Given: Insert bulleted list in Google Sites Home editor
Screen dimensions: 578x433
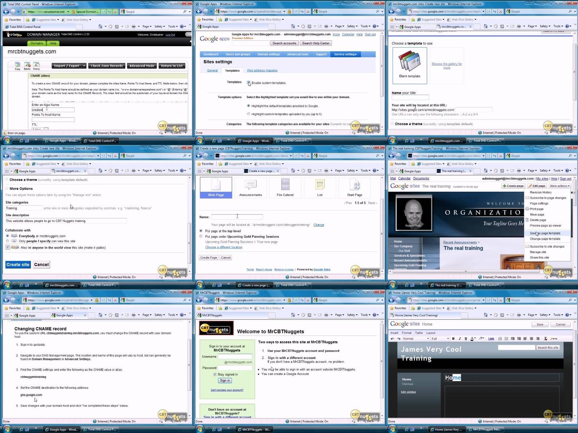Looking at the screenshot, I should click(x=506, y=338).
